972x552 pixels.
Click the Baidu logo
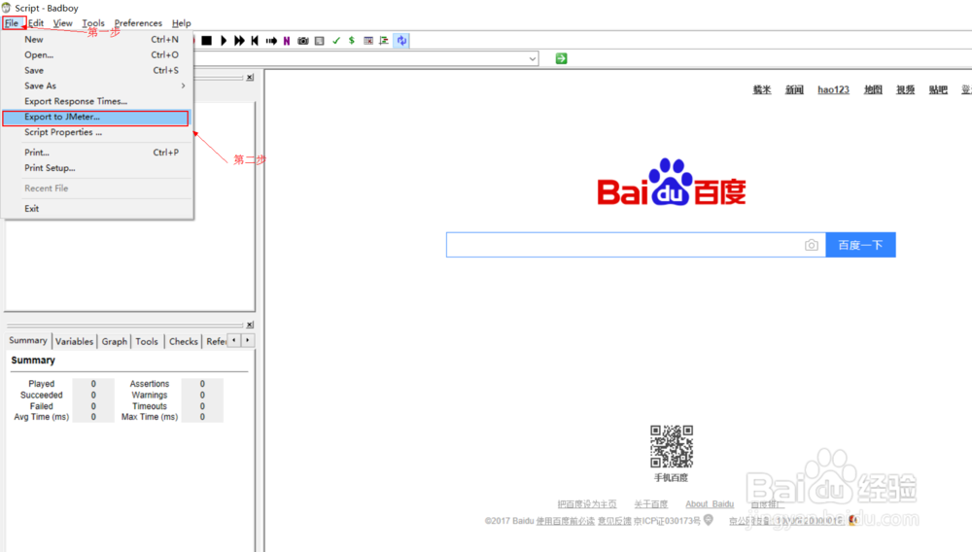[x=672, y=182]
